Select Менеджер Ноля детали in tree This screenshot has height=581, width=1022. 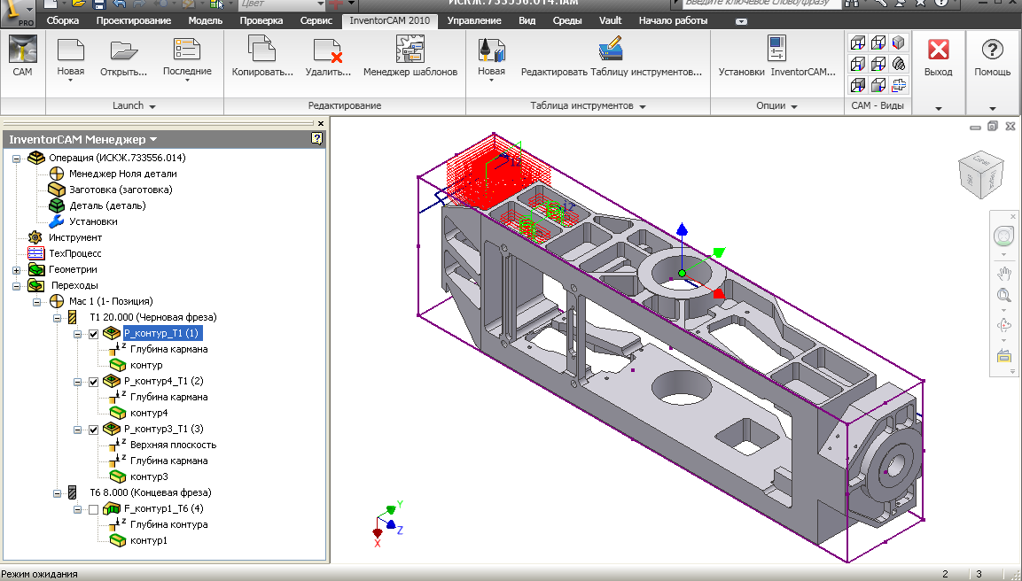pos(122,174)
